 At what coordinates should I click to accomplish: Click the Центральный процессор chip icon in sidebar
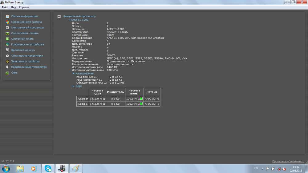[x=7, y=28]
